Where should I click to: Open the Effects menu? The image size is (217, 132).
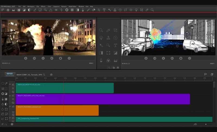(43, 6)
